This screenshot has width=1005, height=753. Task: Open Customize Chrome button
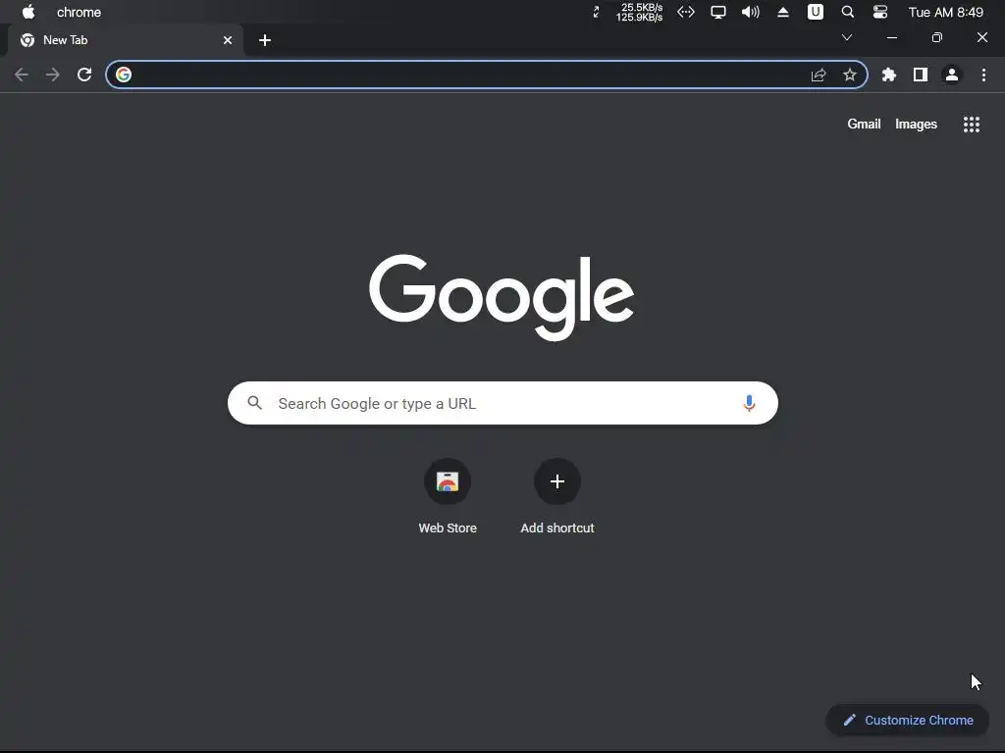[908, 721]
